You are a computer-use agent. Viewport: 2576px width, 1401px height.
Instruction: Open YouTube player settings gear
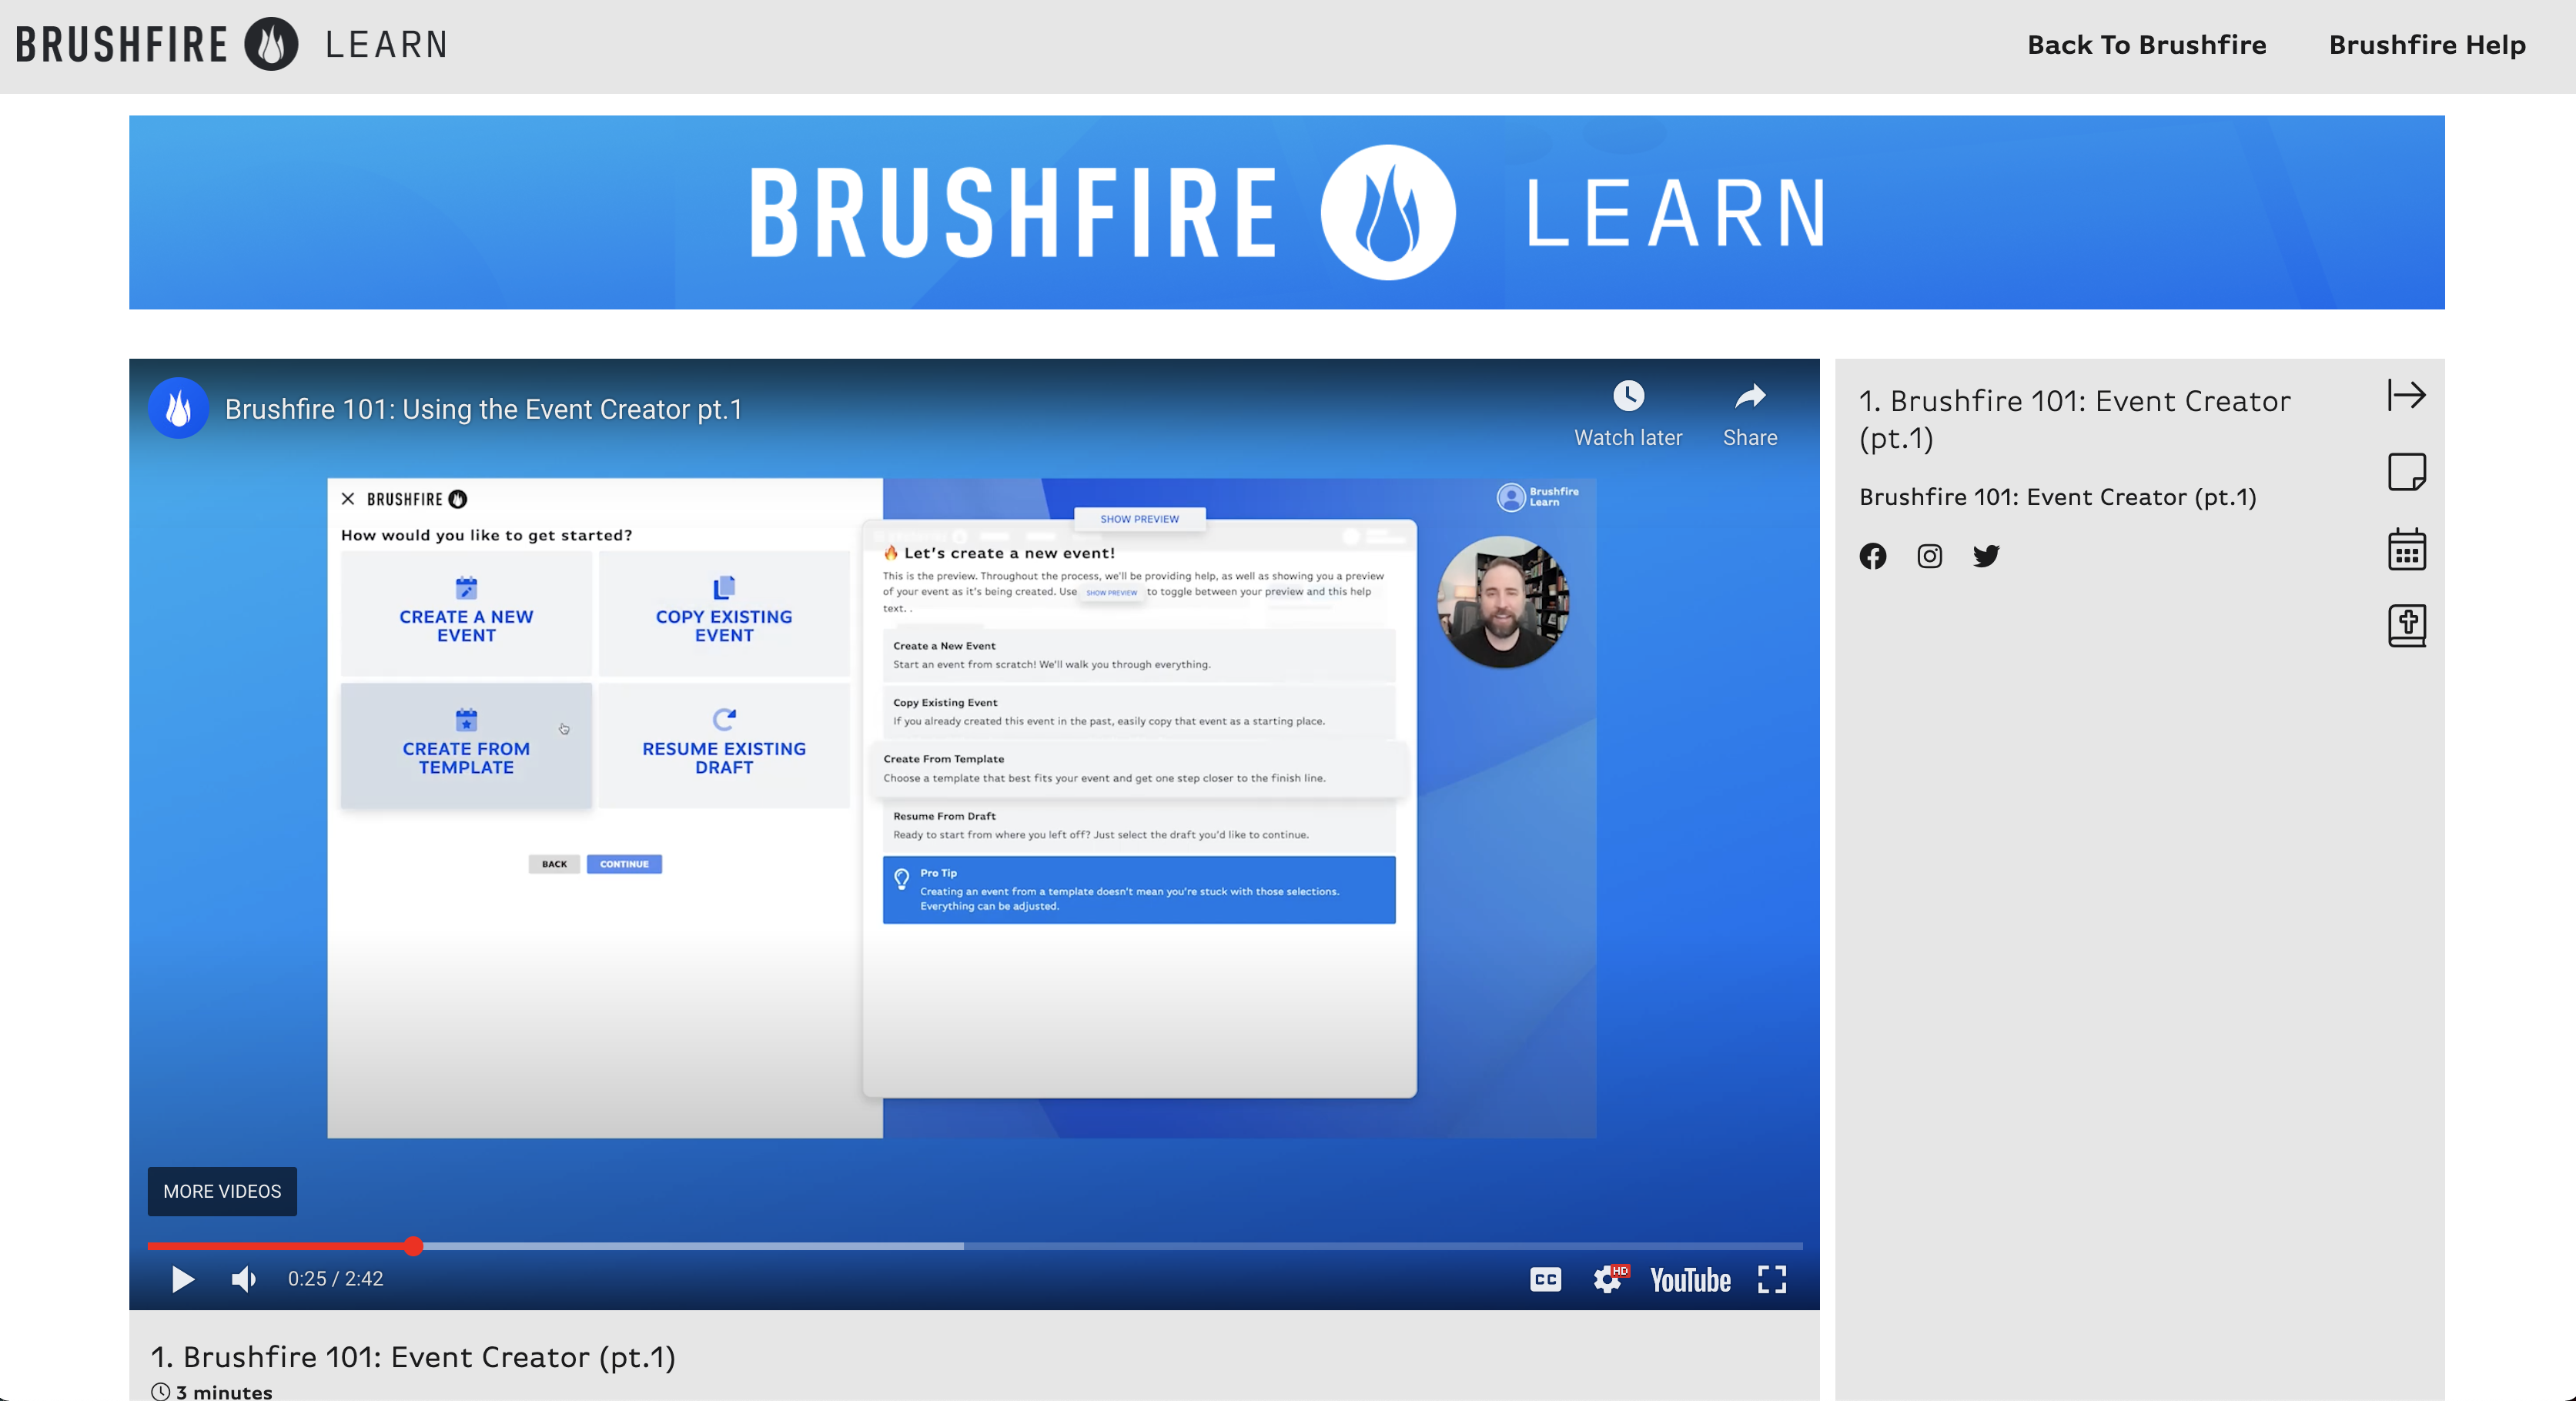point(1608,1279)
